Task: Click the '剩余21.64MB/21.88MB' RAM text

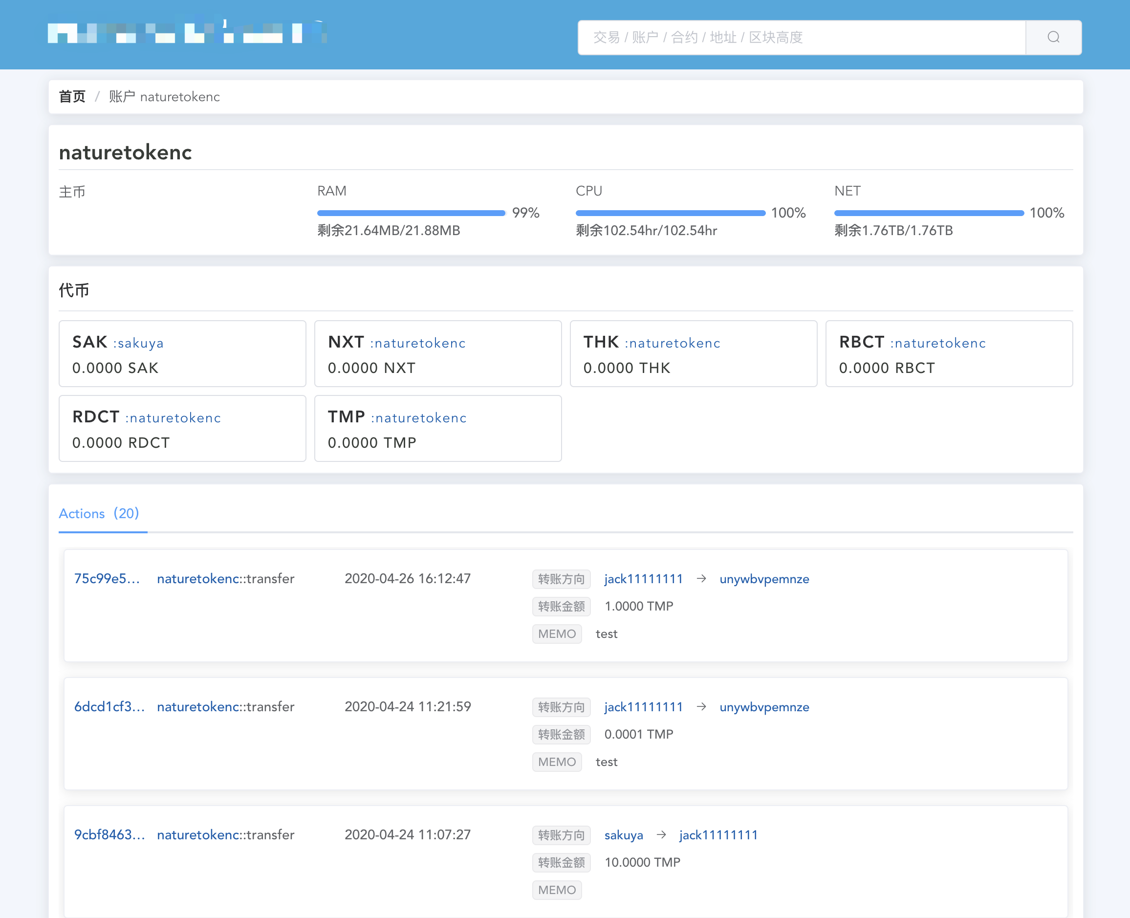Action: [x=389, y=231]
